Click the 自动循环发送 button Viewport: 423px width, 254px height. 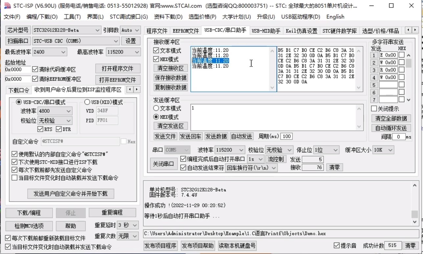[x=391, y=128]
